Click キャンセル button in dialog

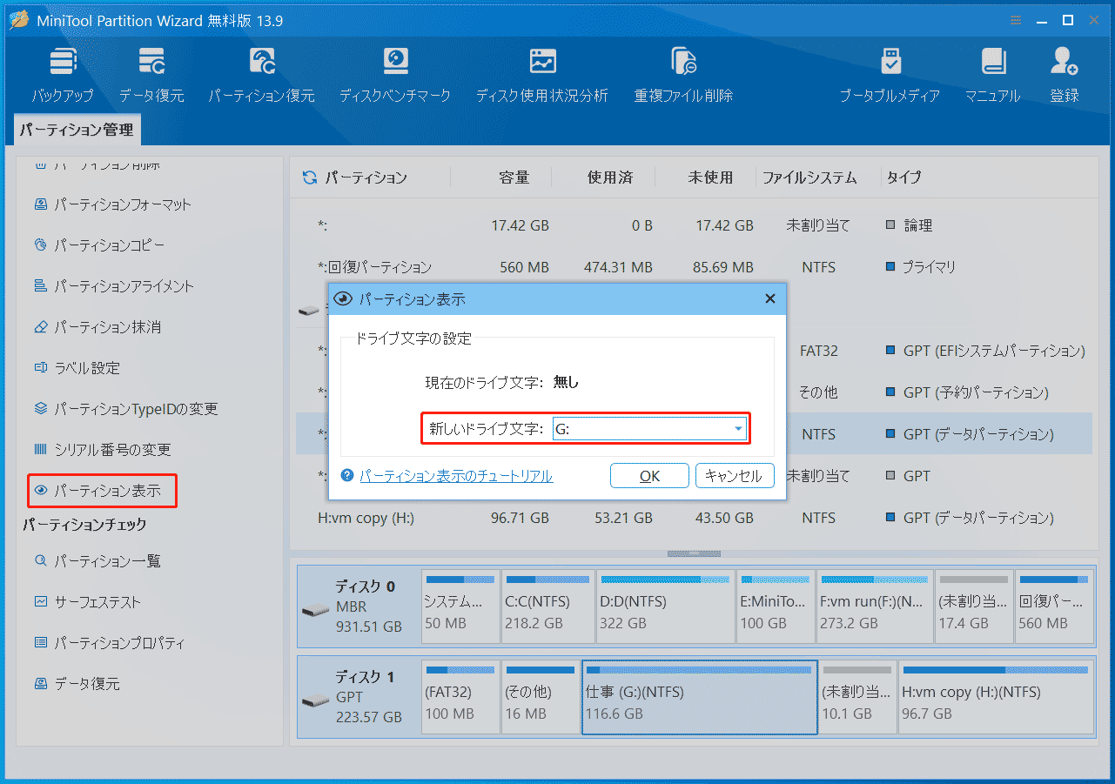tap(734, 476)
